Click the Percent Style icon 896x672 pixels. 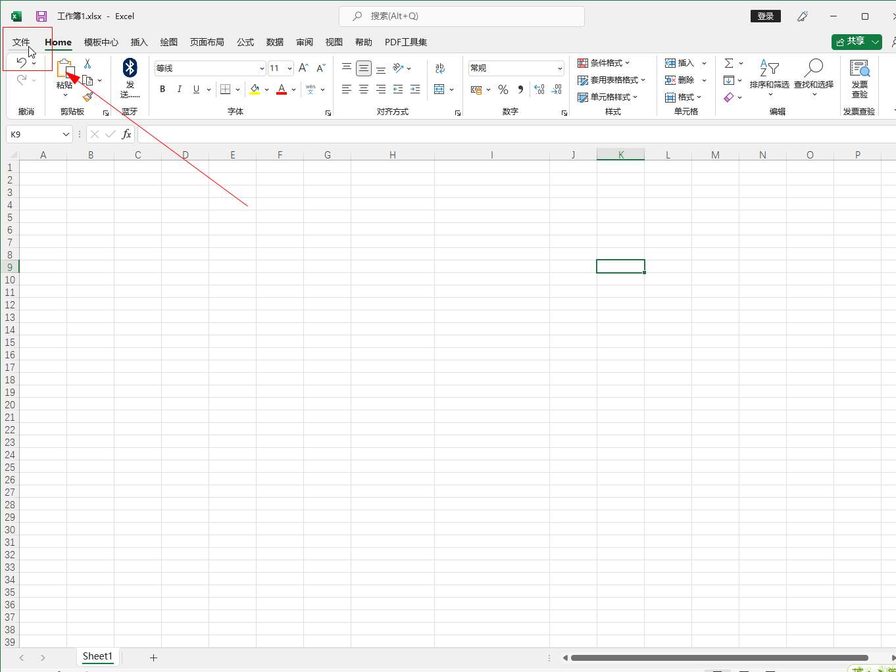tap(503, 89)
